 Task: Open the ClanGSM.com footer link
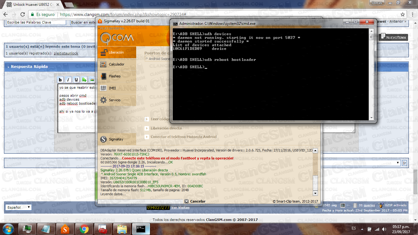218,220
